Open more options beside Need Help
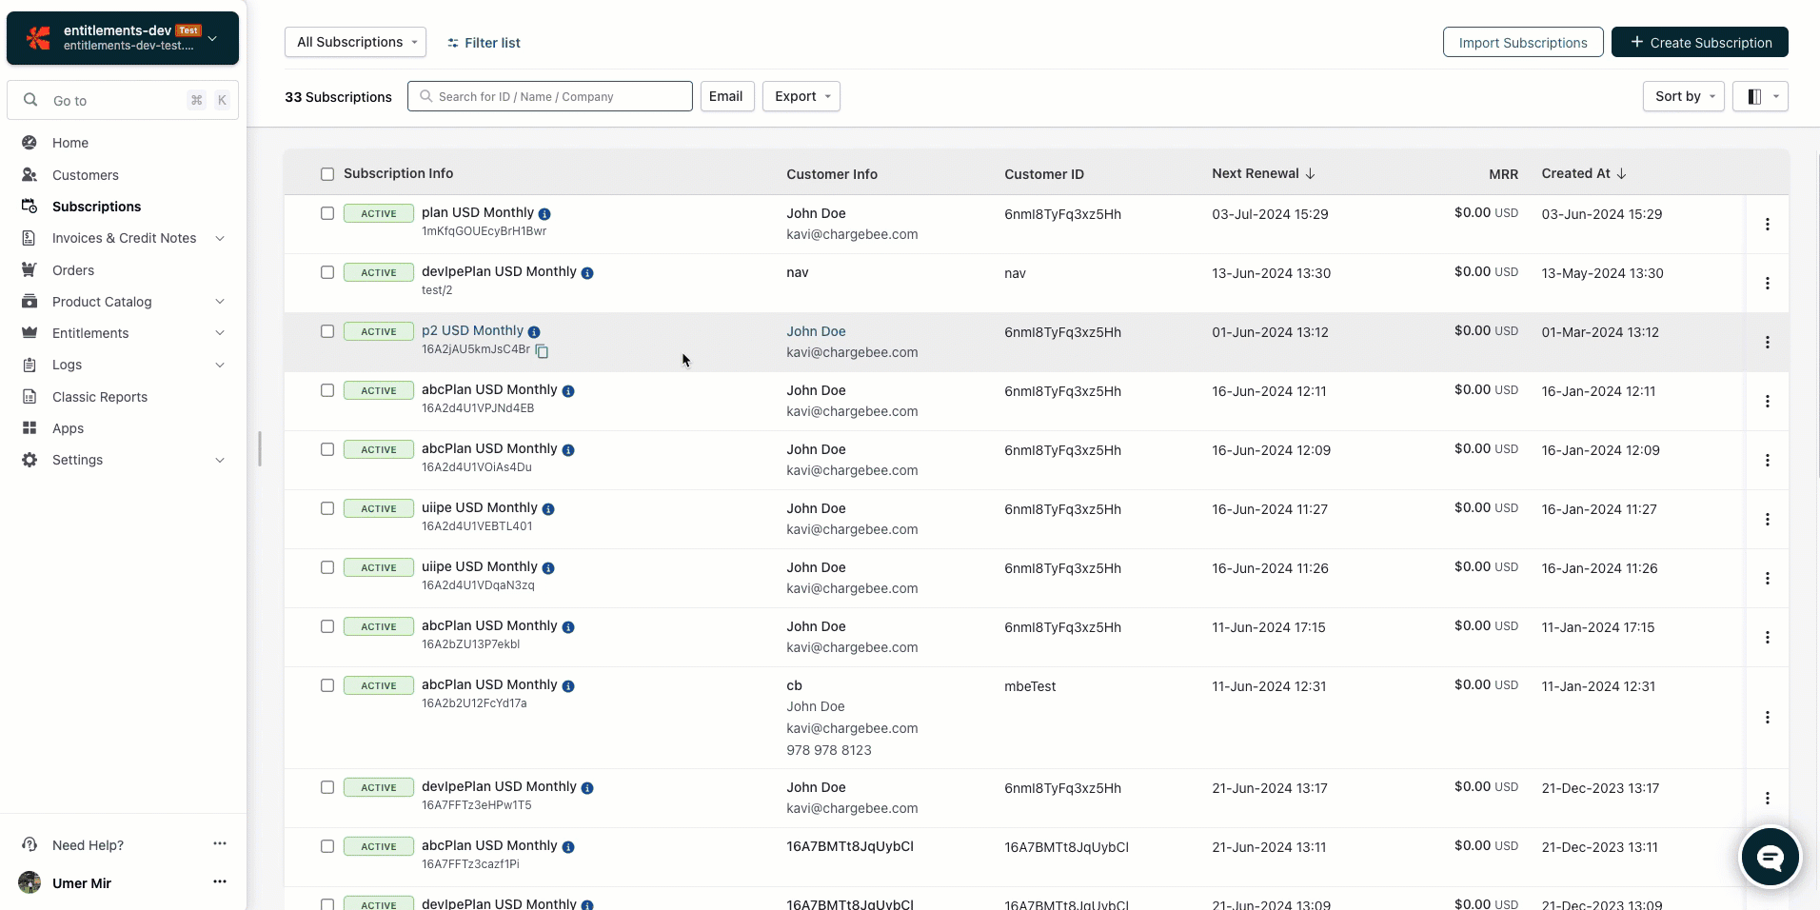This screenshot has height=910, width=1820. tap(220, 844)
